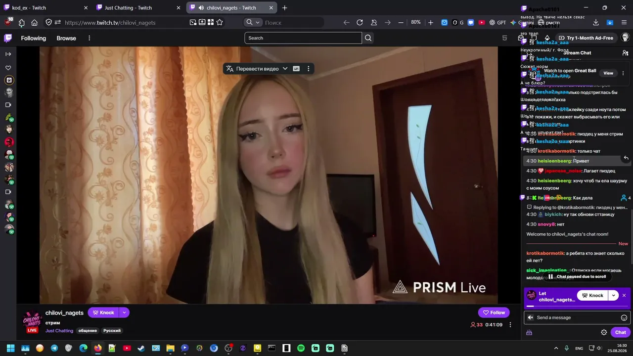Click chilovi_nagets channel avatar with LIVE badge
Viewport: 633px width, 356px height.
click(x=32, y=321)
